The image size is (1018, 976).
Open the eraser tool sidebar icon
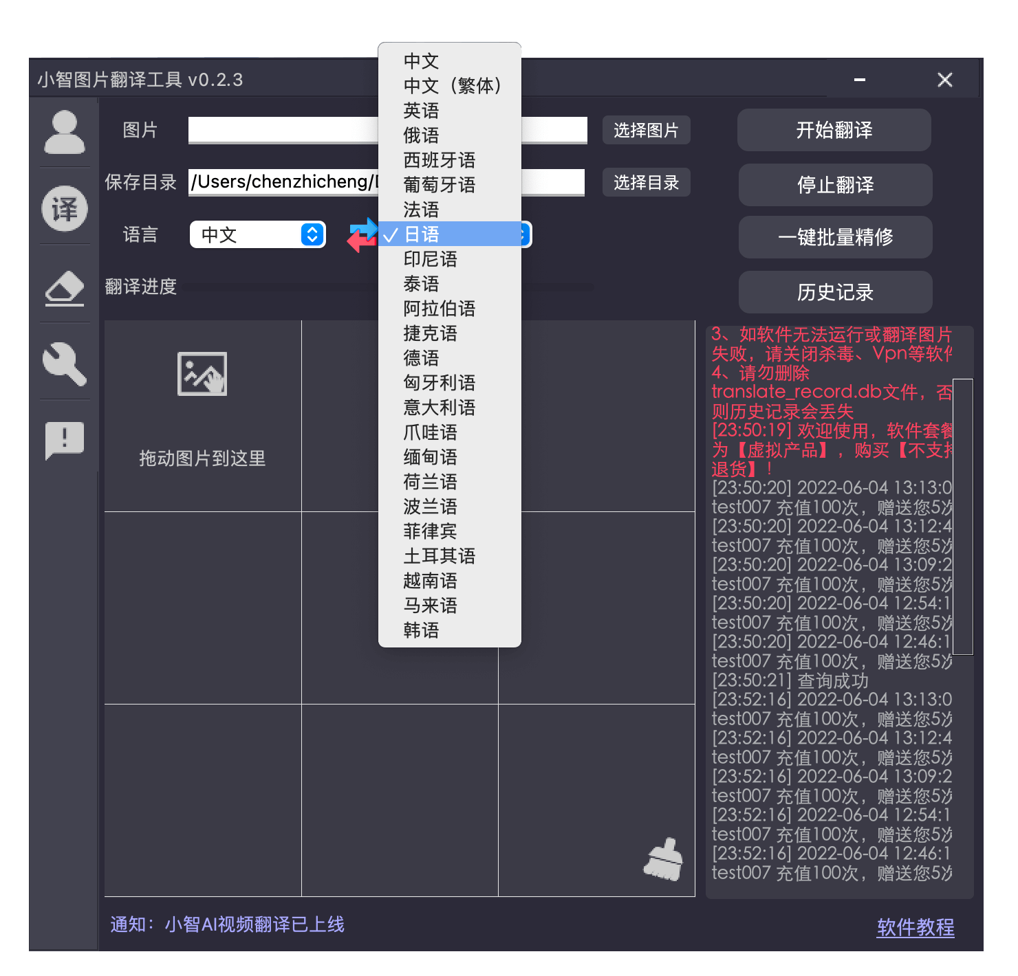(x=65, y=288)
